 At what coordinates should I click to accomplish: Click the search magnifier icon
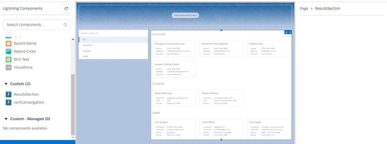point(65,25)
